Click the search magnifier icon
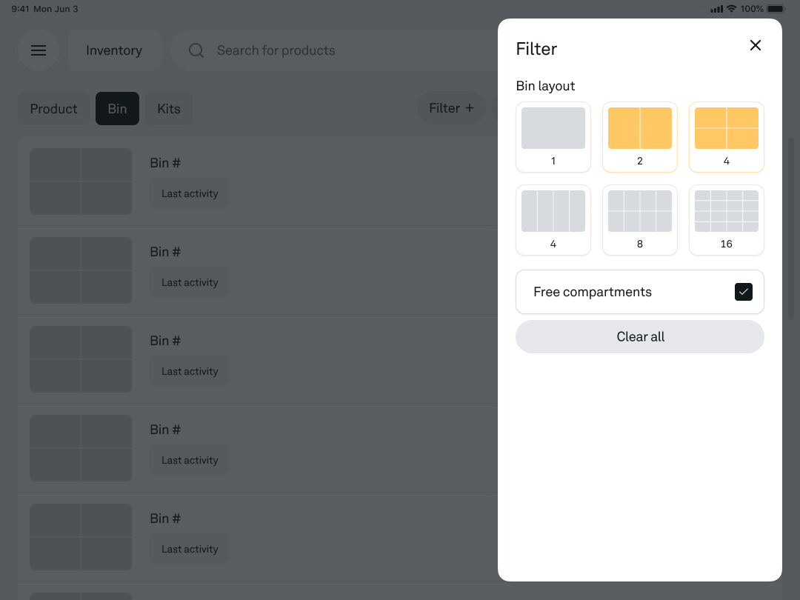The image size is (800, 600). click(196, 50)
